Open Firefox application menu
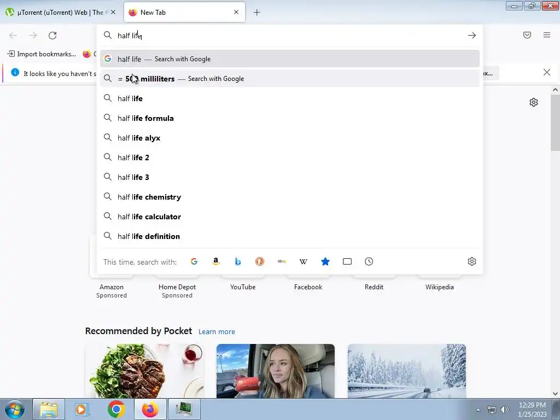 [547, 35]
